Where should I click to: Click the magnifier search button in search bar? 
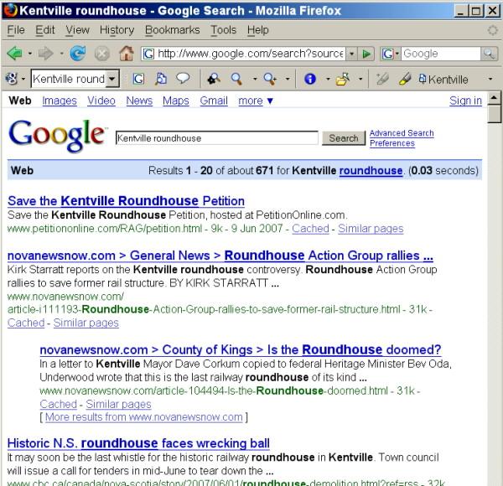(x=489, y=54)
